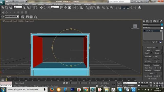Click the Detach button
164x92 pixels.
pos(157,53)
